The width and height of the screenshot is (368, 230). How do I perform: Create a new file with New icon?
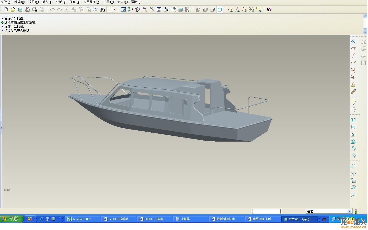(6, 9)
